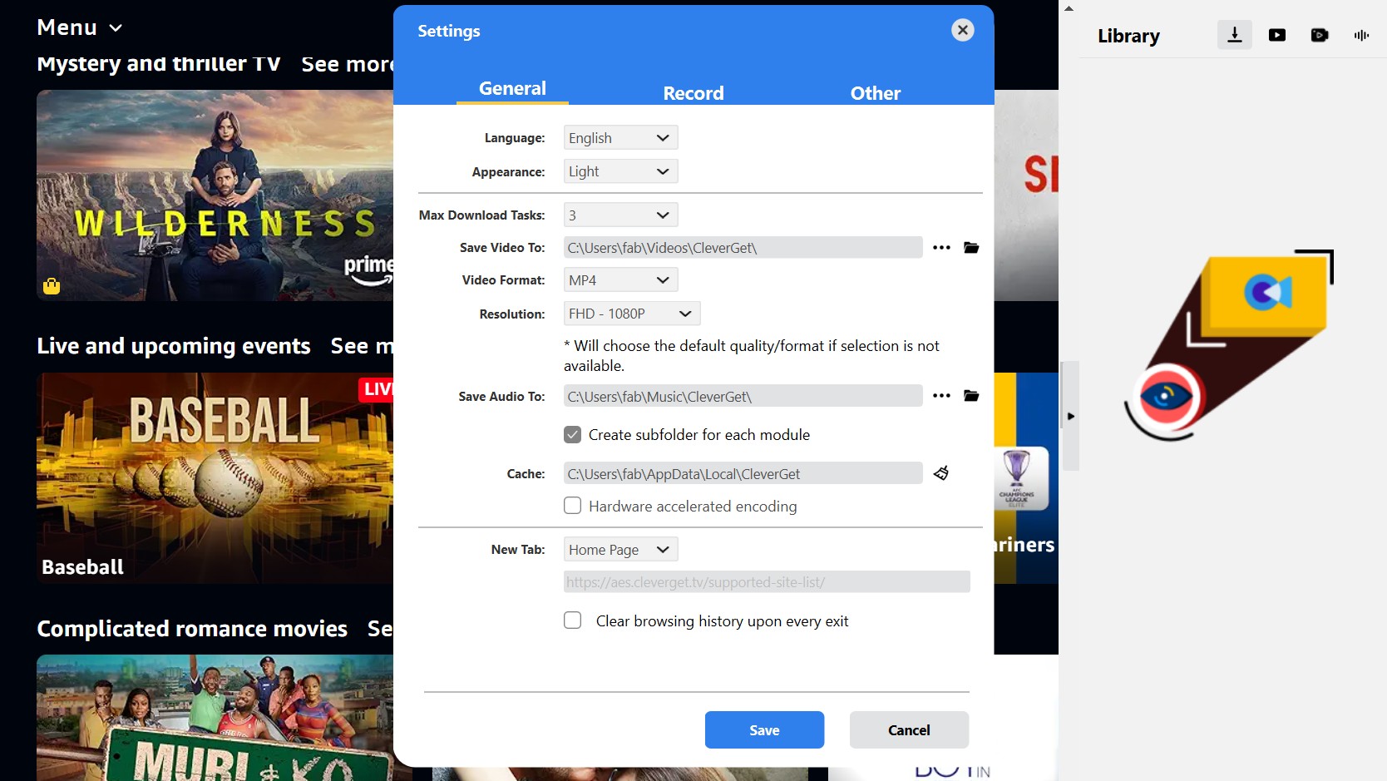Click the Save Video To path field
The height and width of the screenshot is (781, 1387).
click(743, 248)
